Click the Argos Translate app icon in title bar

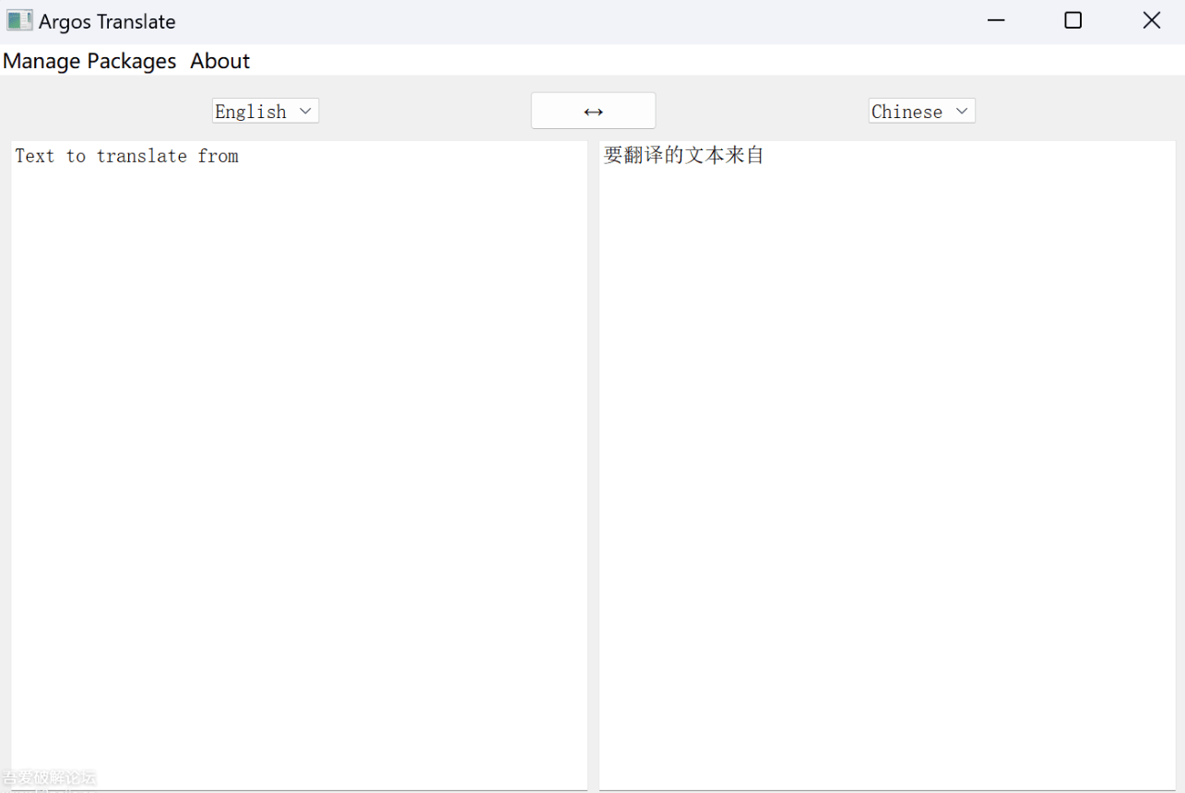[19, 20]
